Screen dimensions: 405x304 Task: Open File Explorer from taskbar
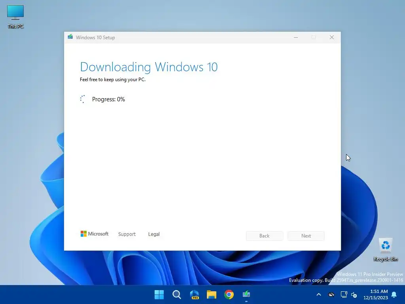tap(212, 294)
